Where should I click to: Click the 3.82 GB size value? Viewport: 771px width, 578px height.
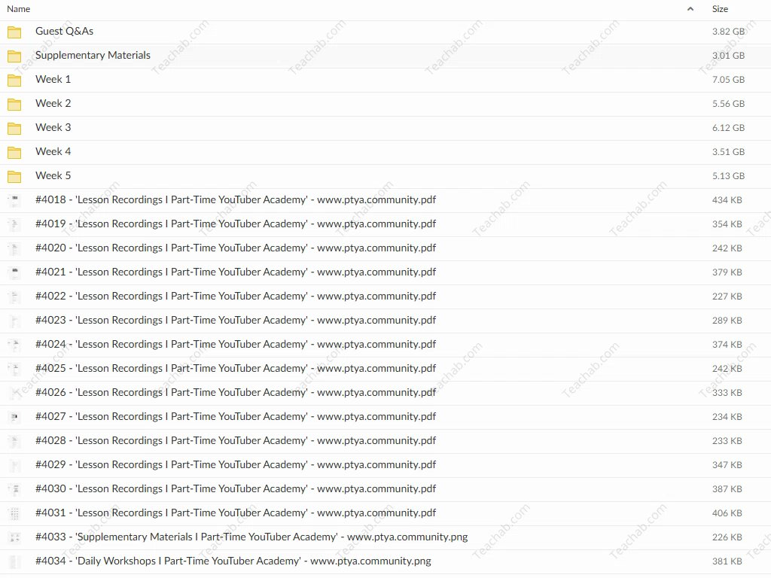pos(728,32)
